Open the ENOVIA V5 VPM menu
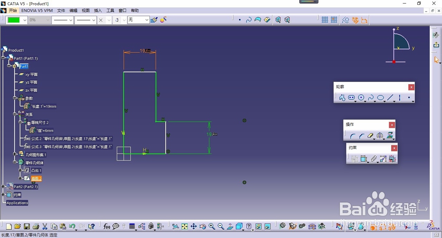 [x=37, y=11]
